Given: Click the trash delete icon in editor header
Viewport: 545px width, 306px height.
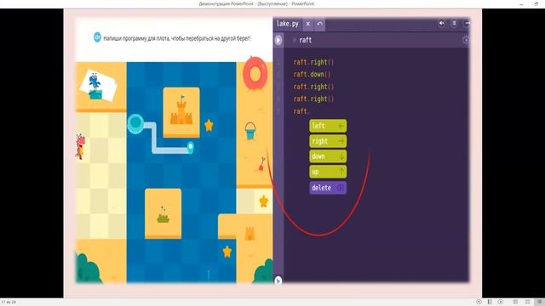Looking at the screenshot, I should [454, 24].
